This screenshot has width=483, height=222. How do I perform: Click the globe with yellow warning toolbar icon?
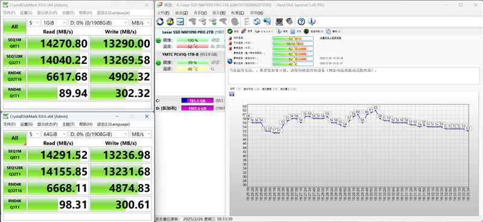pyautogui.click(x=170, y=22)
